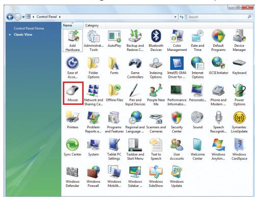Open Indexing Options
255x197 pixels.
(156, 68)
